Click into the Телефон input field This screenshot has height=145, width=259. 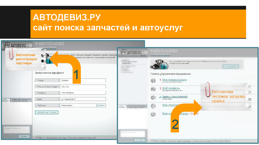point(83,93)
